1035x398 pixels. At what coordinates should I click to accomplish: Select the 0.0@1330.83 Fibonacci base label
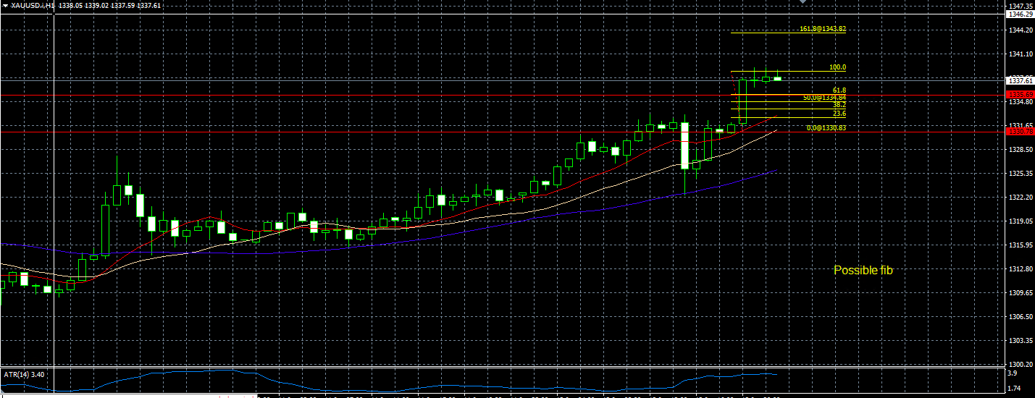[826, 127]
